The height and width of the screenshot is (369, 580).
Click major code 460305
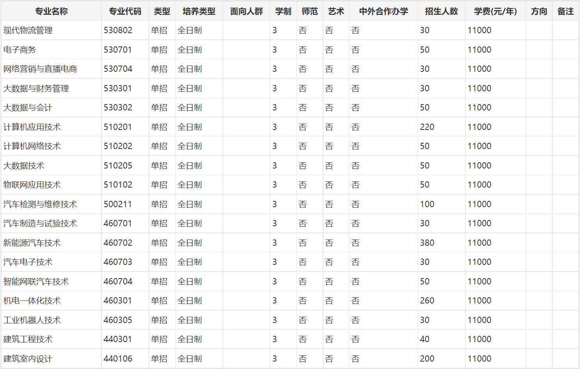118,320
